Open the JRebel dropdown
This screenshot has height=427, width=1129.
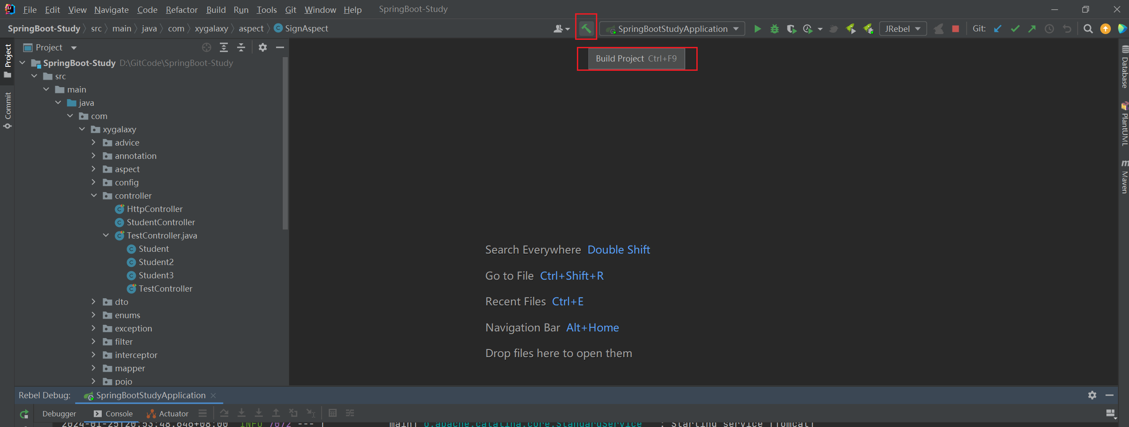902,29
